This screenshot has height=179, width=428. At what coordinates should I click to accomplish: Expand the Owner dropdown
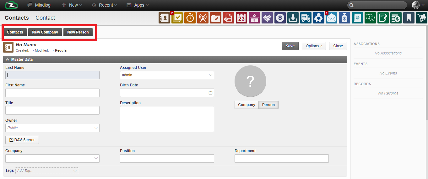[52, 128]
